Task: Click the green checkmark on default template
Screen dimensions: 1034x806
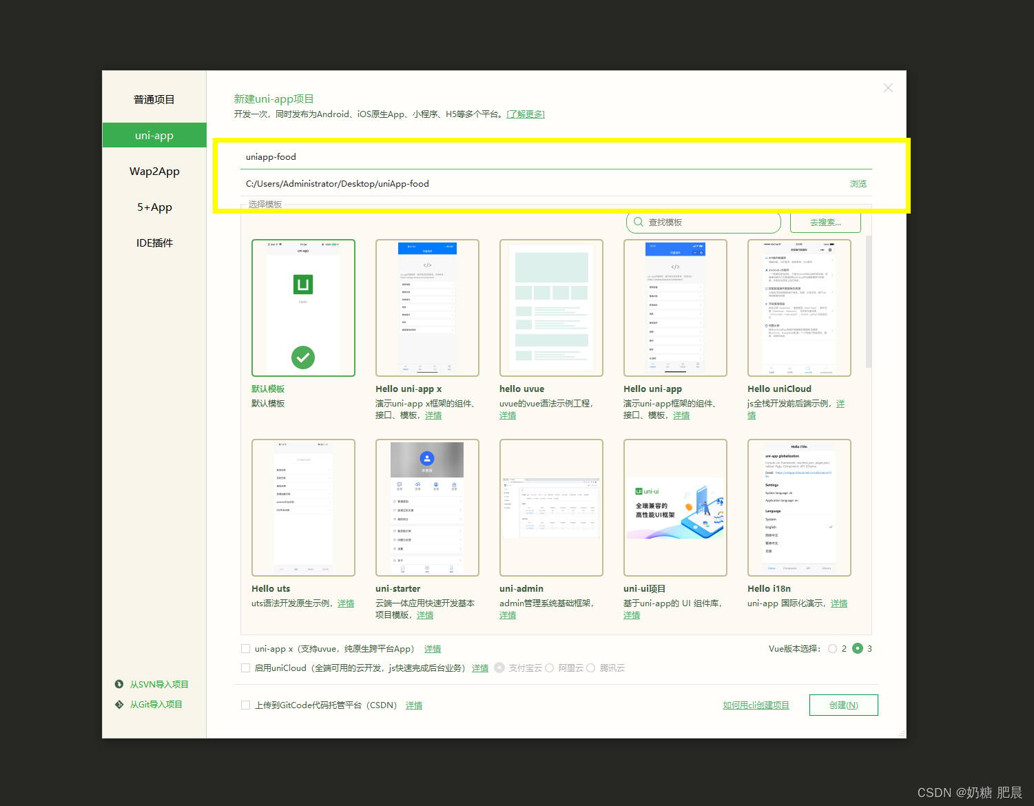Action: 303,357
